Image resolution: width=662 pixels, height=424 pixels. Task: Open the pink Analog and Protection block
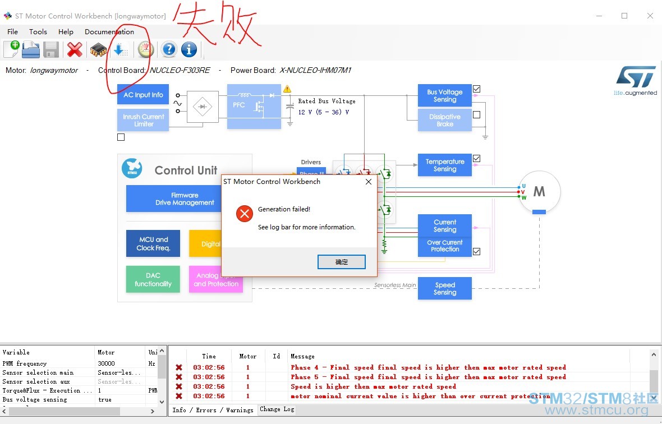pos(216,279)
